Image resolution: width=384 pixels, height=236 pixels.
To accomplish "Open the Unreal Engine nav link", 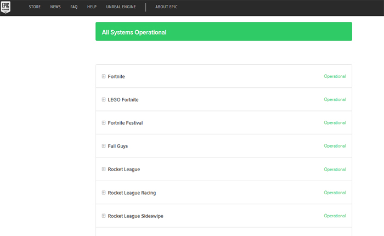I will [x=120, y=7].
